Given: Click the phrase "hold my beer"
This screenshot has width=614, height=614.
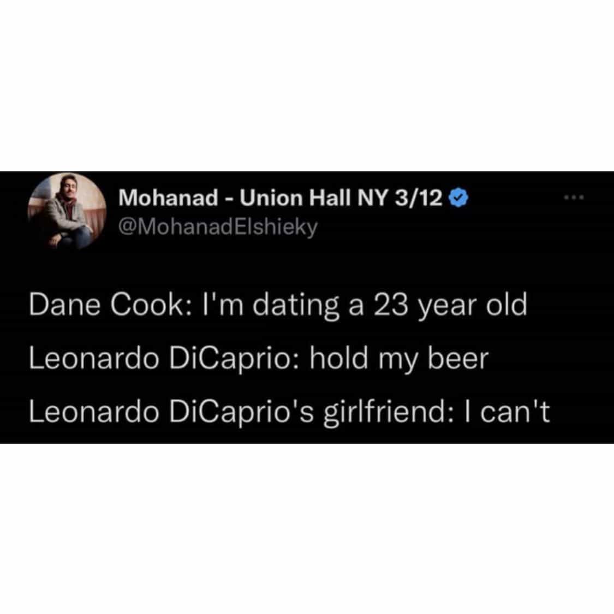Looking at the screenshot, I should click(x=398, y=359).
